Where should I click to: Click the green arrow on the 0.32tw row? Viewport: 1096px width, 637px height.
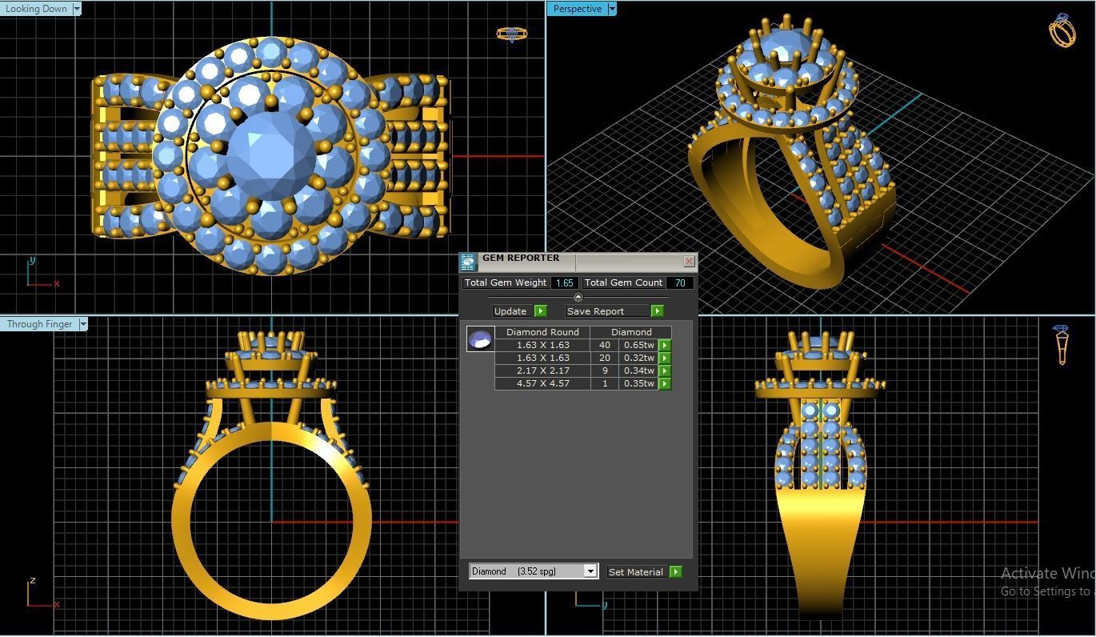pyautogui.click(x=665, y=358)
